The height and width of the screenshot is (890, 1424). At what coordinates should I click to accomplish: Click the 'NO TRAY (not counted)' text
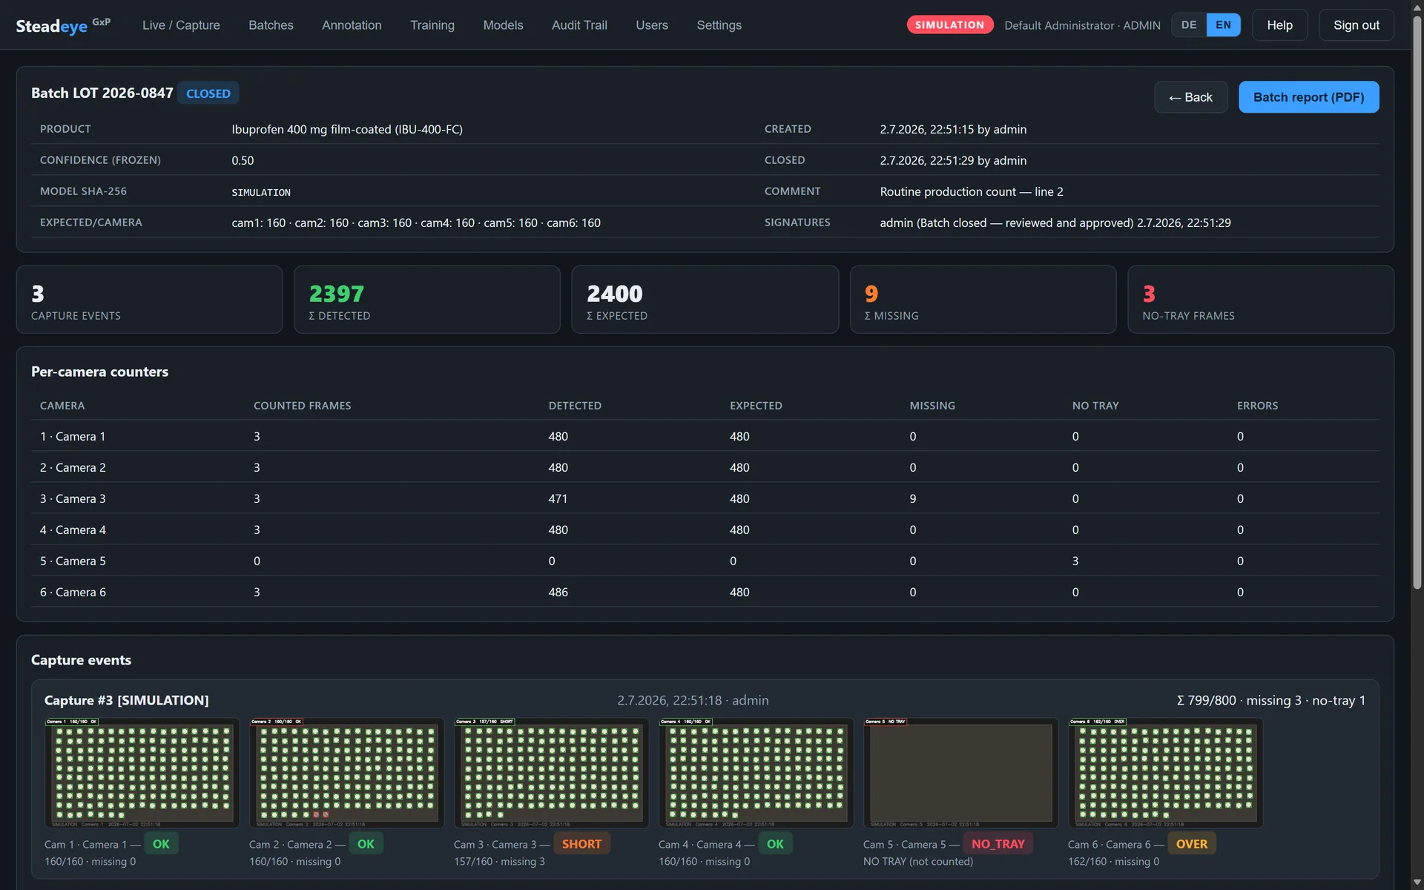(x=918, y=862)
